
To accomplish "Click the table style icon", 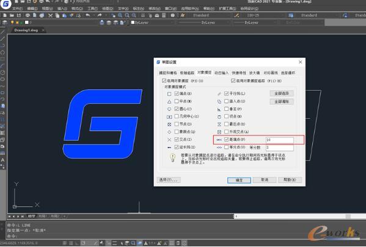I will [291, 15].
